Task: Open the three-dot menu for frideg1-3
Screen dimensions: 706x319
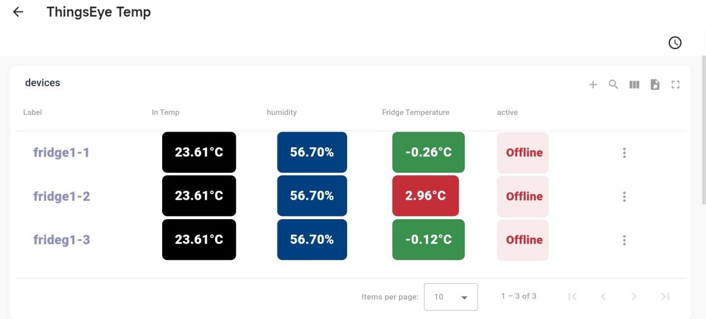Action: coord(624,240)
